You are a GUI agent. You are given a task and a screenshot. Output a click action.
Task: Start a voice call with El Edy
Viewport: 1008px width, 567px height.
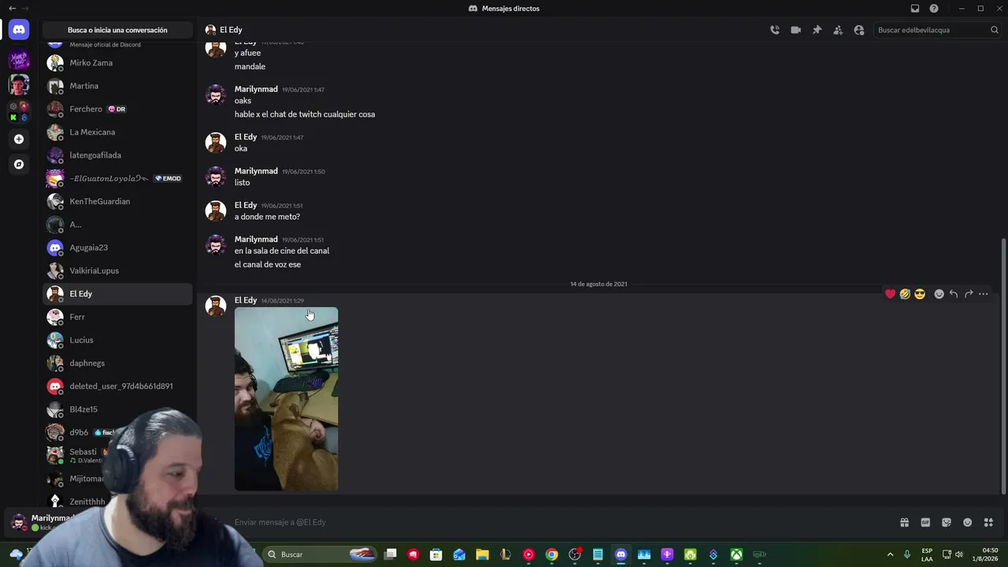[775, 30]
